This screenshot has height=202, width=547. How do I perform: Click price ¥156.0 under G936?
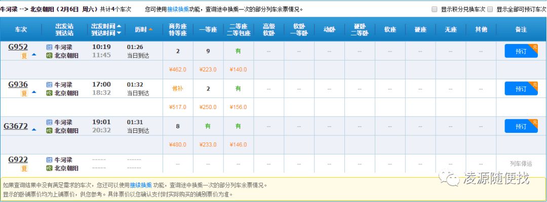pyautogui.click(x=238, y=107)
